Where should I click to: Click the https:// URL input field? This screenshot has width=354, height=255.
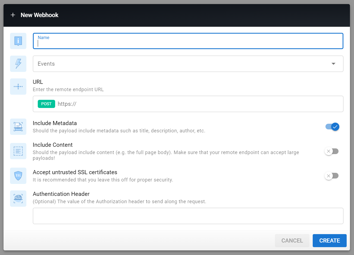(x=163, y=104)
